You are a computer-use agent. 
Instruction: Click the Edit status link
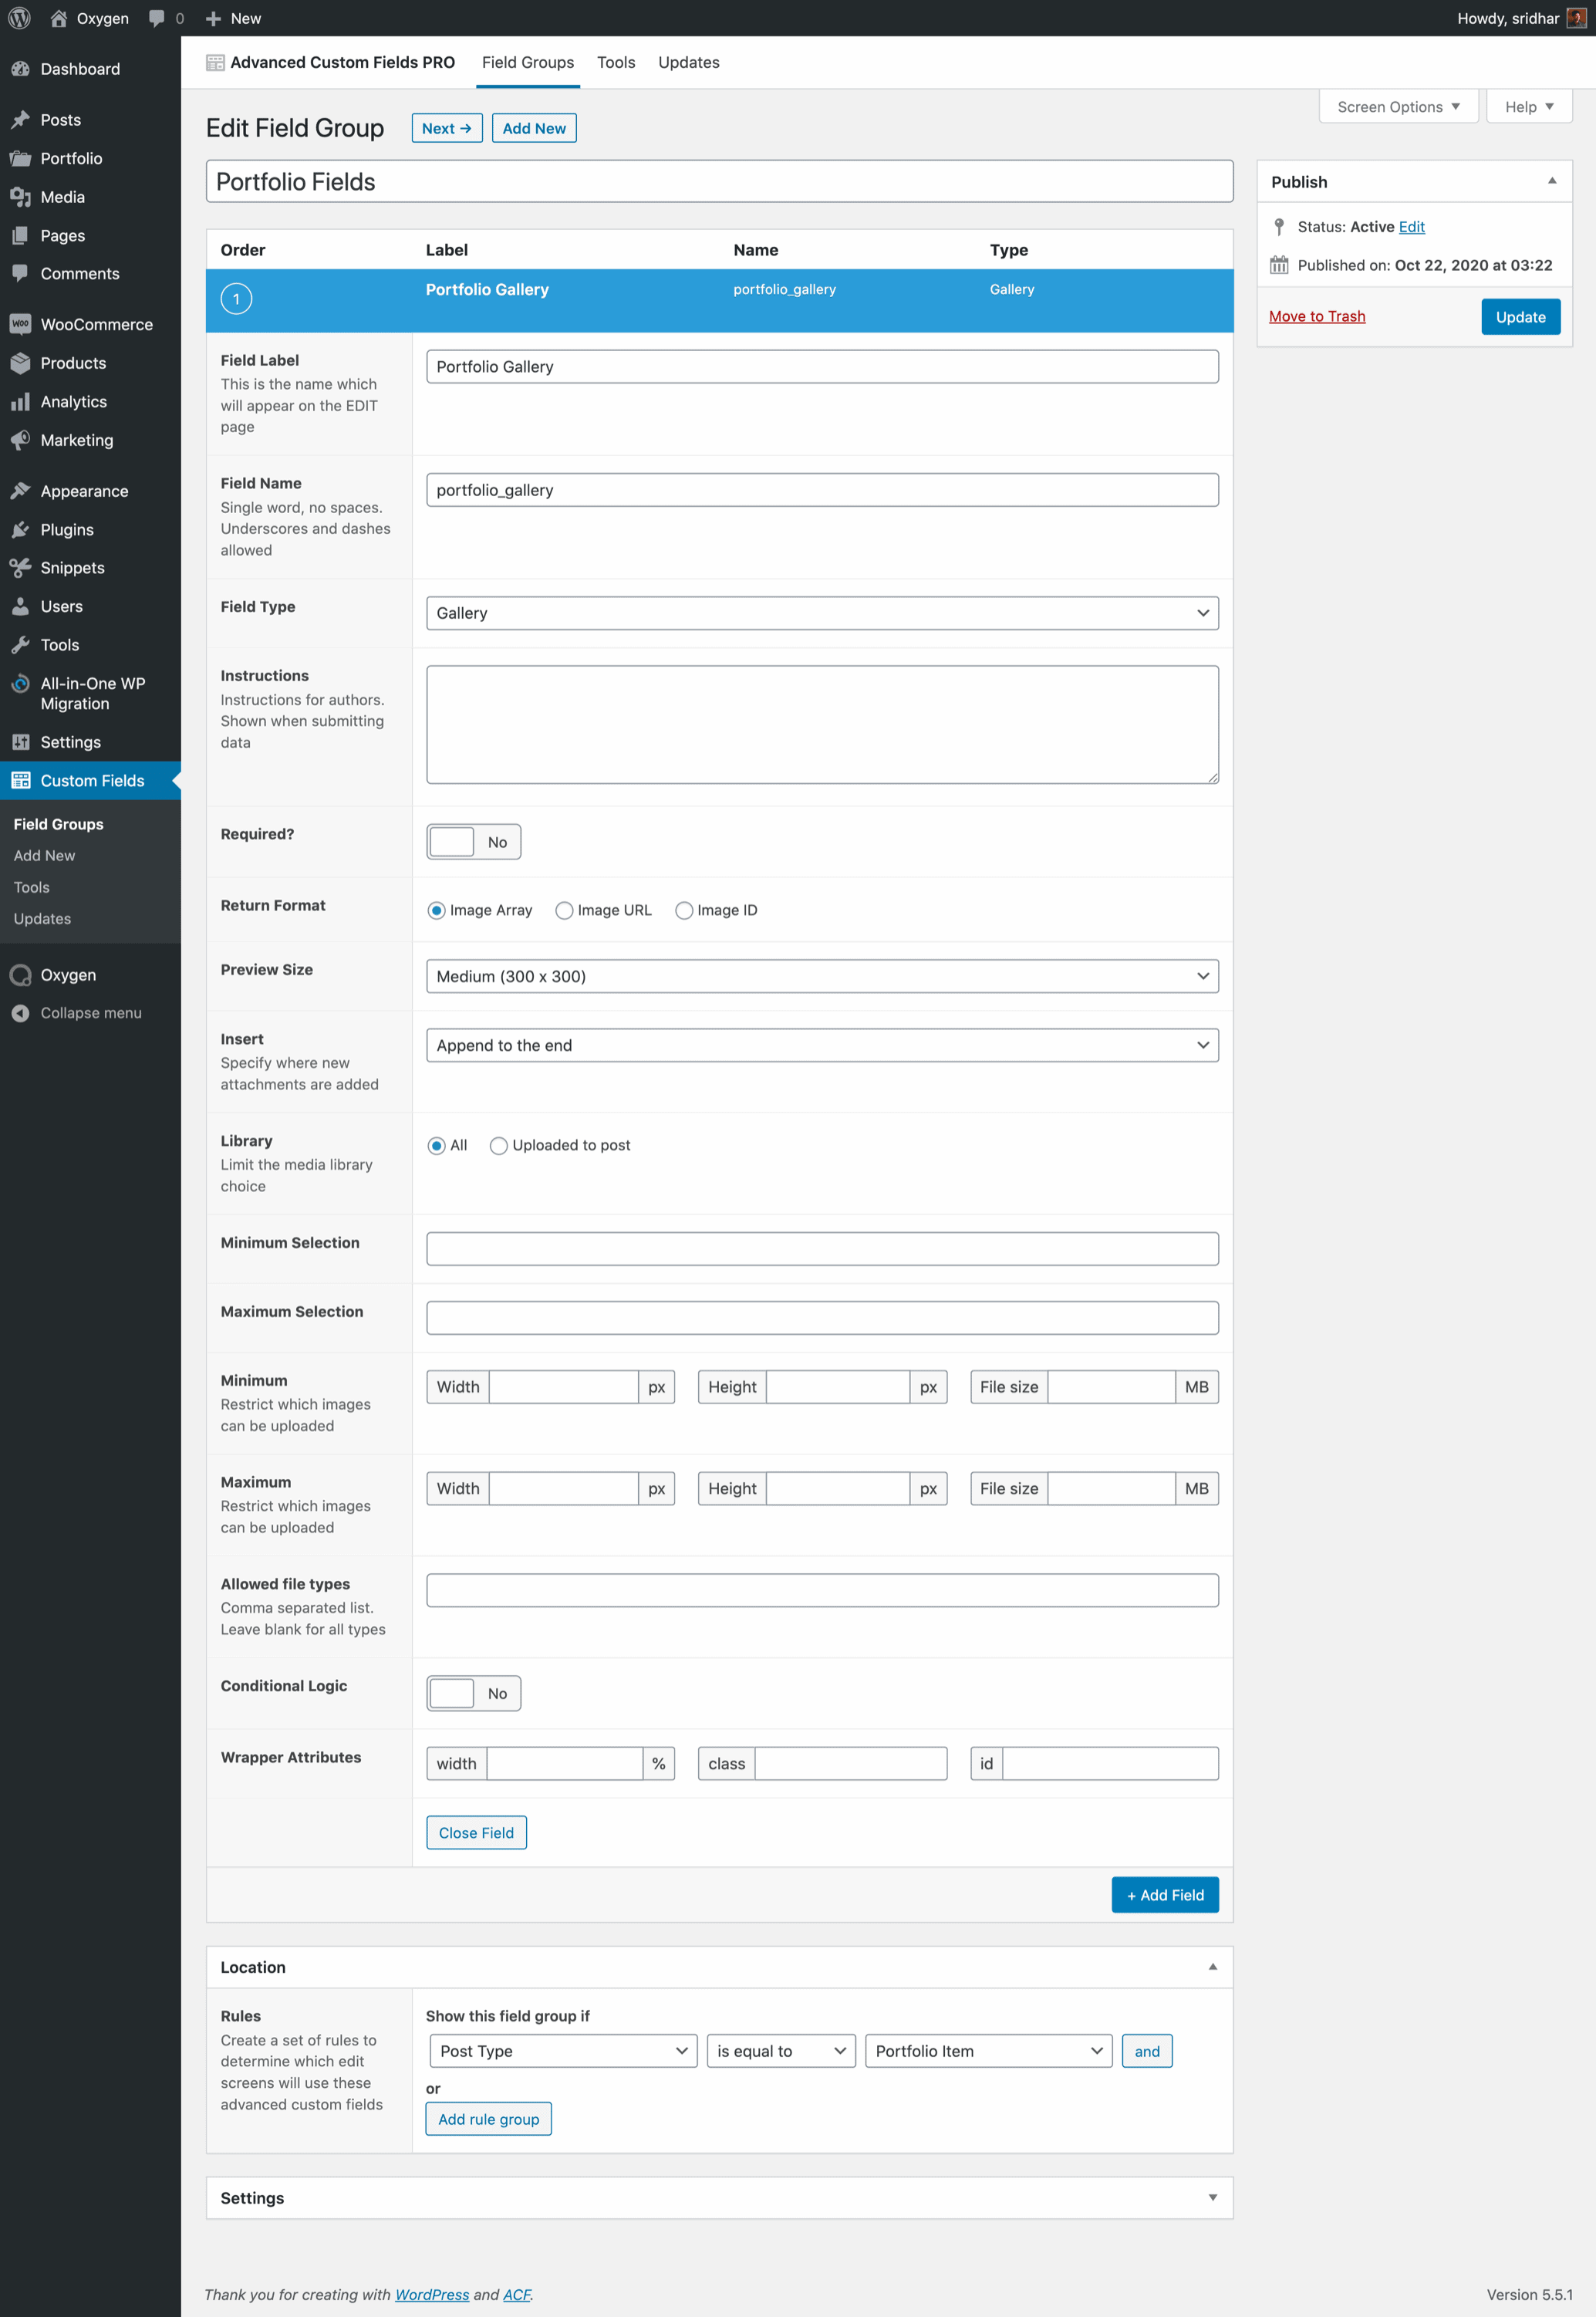(x=1411, y=227)
